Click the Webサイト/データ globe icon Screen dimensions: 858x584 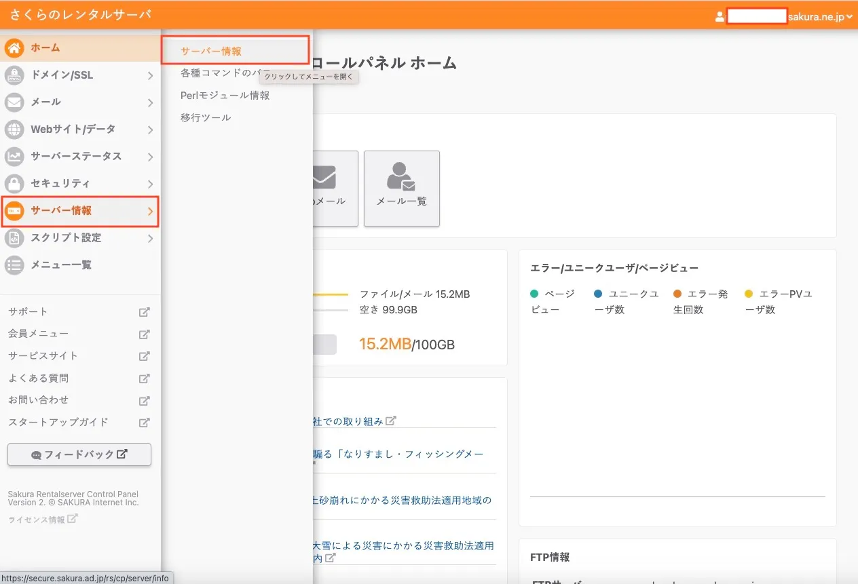click(14, 130)
